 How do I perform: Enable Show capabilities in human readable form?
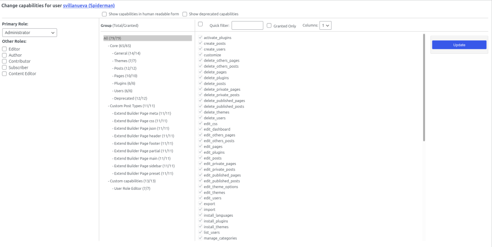click(x=104, y=14)
